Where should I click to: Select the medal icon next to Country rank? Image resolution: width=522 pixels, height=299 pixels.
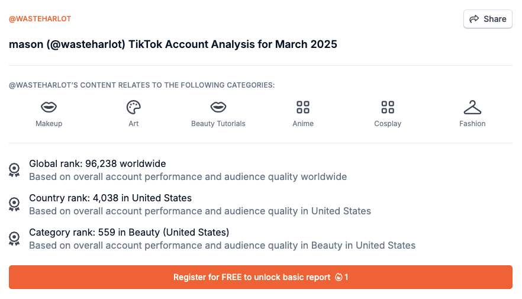click(x=15, y=204)
